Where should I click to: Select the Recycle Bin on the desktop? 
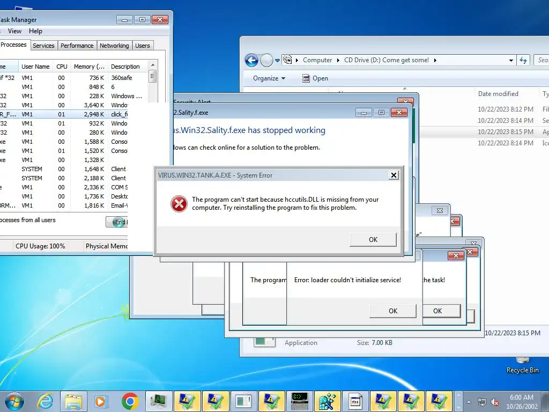pos(522,365)
